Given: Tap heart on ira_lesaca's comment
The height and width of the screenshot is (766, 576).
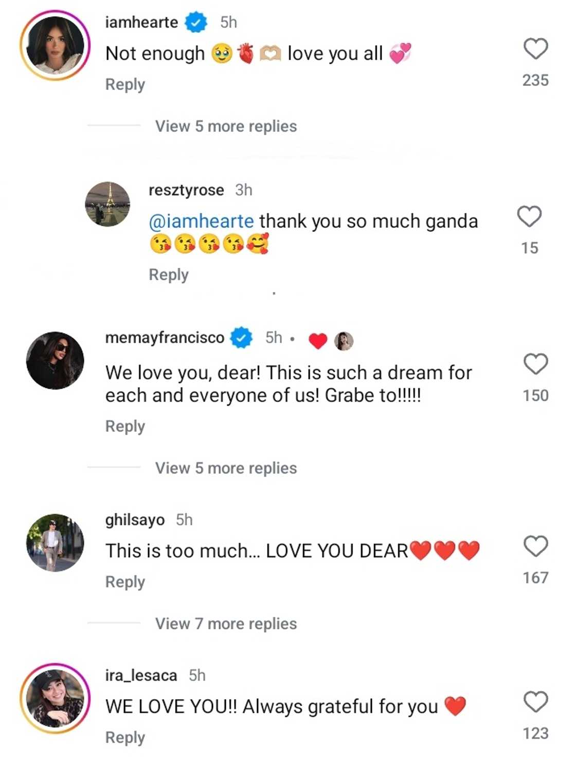Looking at the screenshot, I should tap(535, 702).
